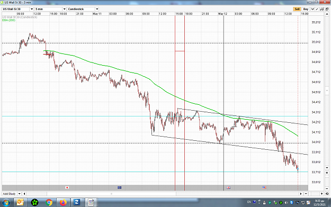Click the horizontal zoom minus button
This screenshot has height=207, width=331.
(306, 194)
